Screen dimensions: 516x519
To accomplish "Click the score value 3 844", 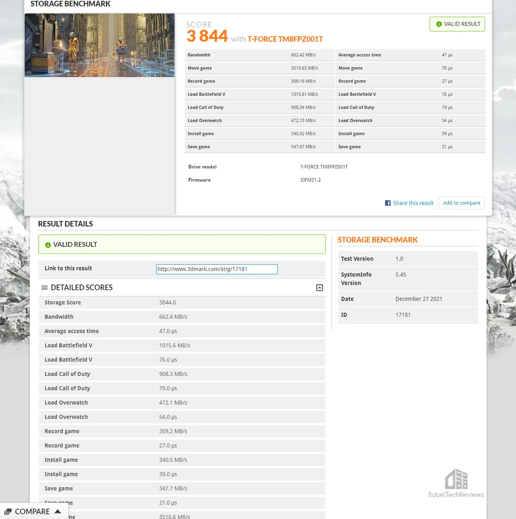I will pyautogui.click(x=207, y=36).
